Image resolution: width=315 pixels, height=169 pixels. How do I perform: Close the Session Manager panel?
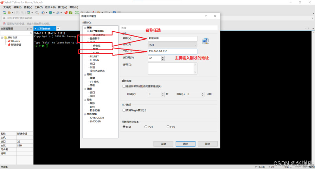[31, 29]
